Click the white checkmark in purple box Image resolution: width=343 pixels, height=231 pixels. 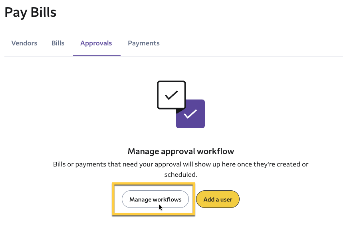pyautogui.click(x=190, y=114)
